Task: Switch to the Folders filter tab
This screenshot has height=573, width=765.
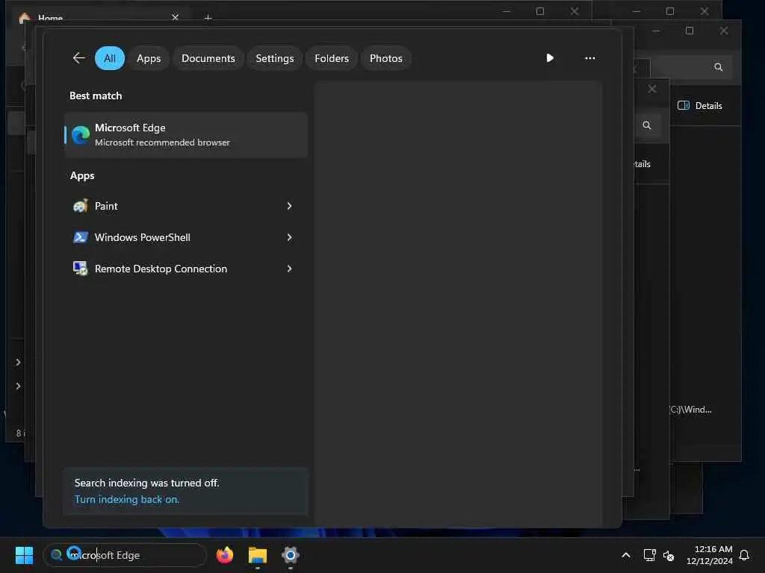Action: click(332, 58)
